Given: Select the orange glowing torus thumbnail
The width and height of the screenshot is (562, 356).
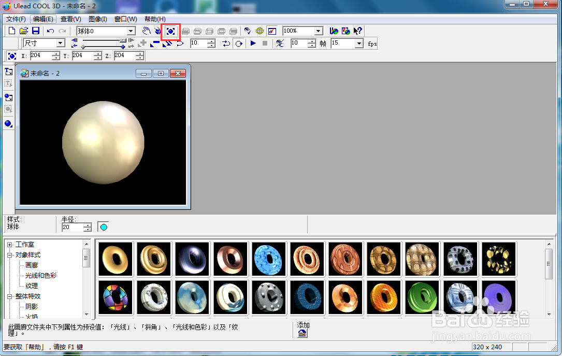Looking at the screenshot, I should tap(384, 297).
